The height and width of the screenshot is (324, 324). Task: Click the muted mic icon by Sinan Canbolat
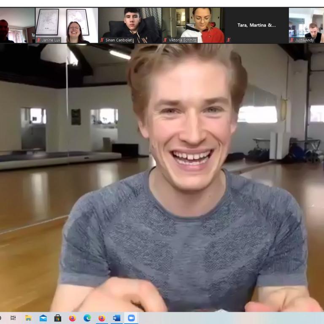pyautogui.click(x=102, y=40)
